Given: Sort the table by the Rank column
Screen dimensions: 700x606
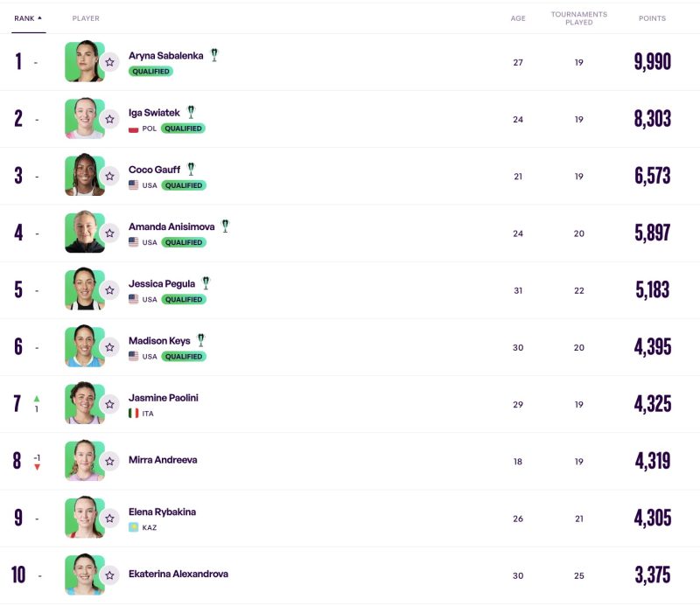Looking at the screenshot, I should click(x=28, y=18).
